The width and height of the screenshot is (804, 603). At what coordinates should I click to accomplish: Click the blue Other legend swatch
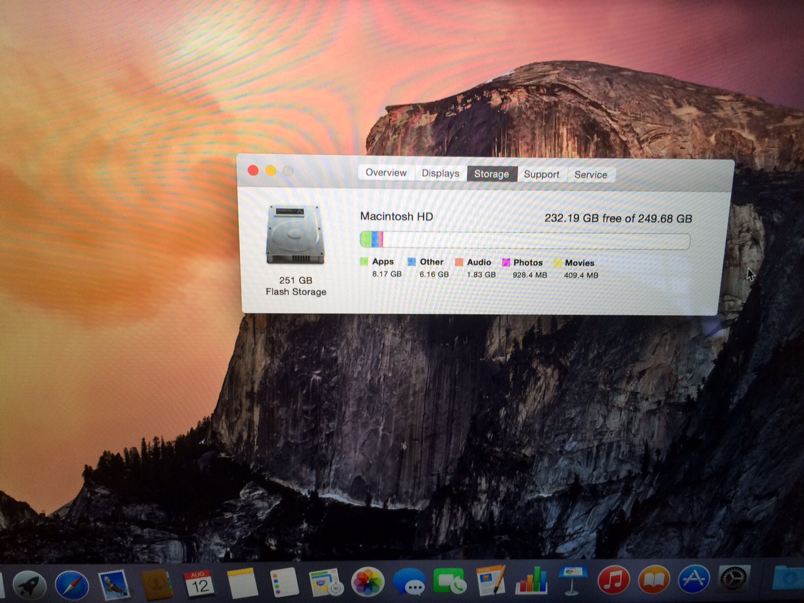click(x=411, y=262)
